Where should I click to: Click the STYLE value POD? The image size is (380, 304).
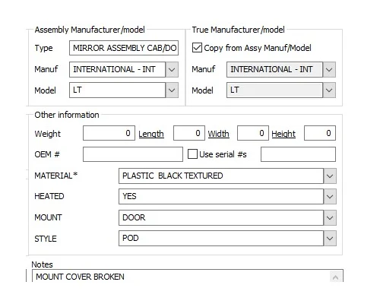[x=131, y=238]
